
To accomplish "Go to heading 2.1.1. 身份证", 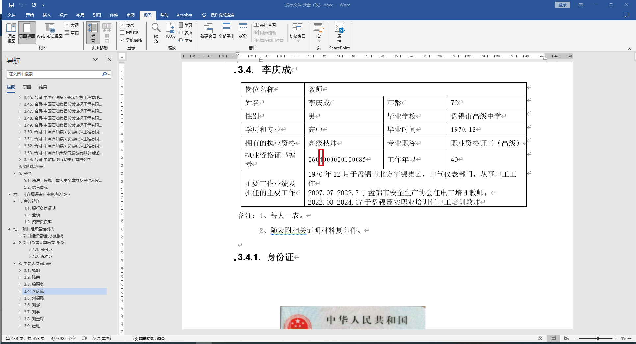I will coord(41,250).
